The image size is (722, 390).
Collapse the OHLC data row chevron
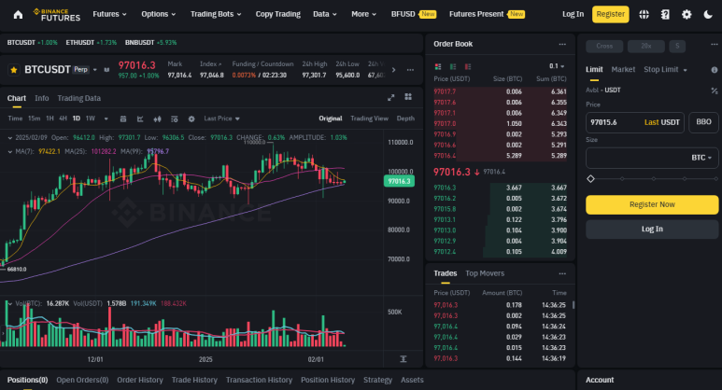(9, 137)
